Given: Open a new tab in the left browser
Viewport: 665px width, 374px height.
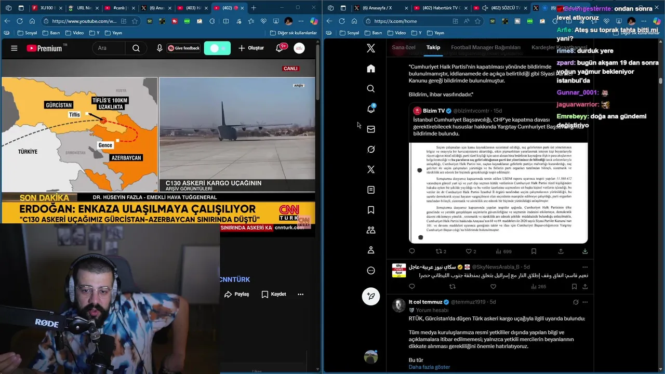Looking at the screenshot, I should [254, 8].
